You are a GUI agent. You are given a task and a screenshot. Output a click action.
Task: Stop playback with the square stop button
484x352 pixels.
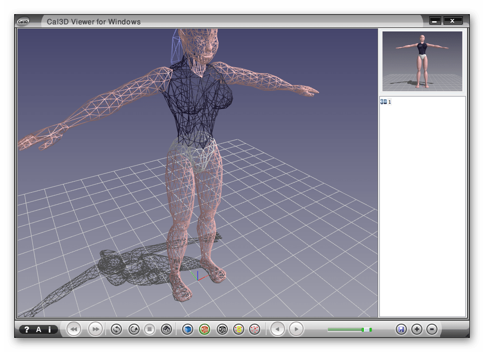click(x=150, y=329)
